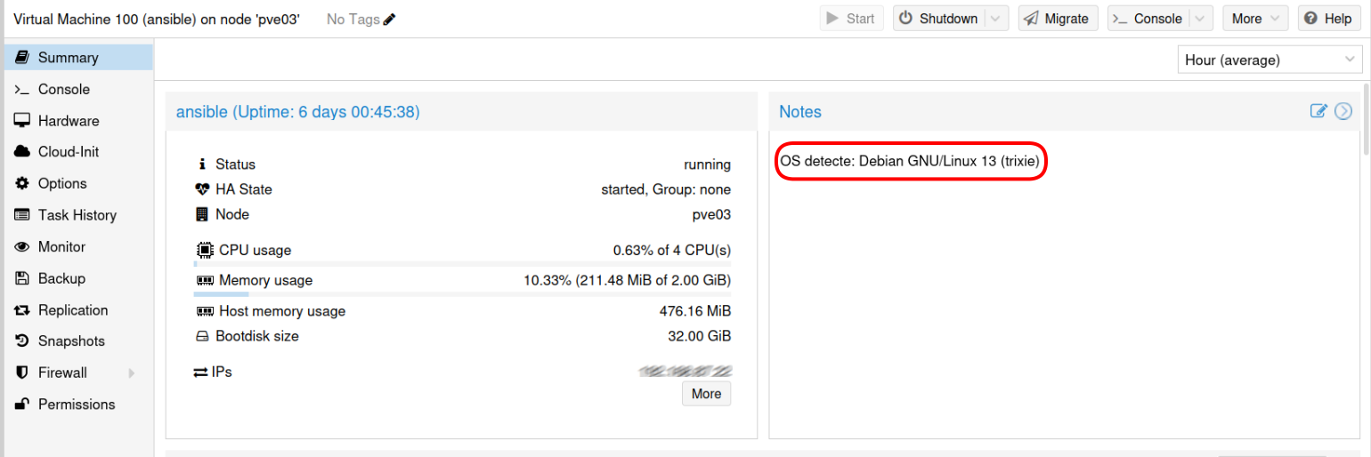Open the Notes edit icon

(1318, 111)
